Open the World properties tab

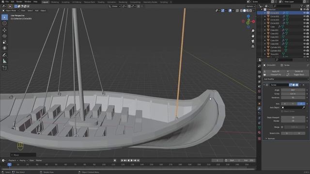click(x=260, y=91)
